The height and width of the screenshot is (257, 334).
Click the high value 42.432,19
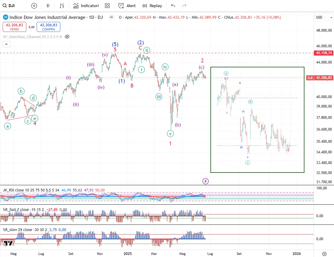[x=176, y=17]
